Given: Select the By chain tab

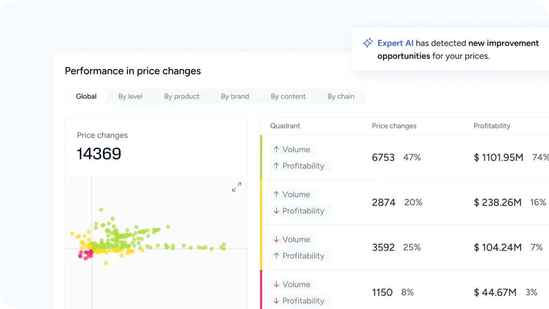Looking at the screenshot, I should click(x=341, y=97).
